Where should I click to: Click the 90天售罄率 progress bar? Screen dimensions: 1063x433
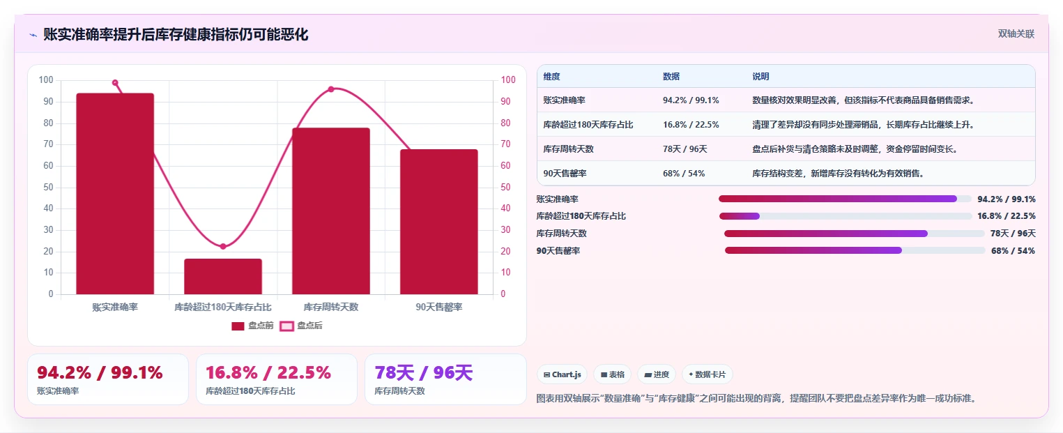pyautogui.click(x=855, y=250)
